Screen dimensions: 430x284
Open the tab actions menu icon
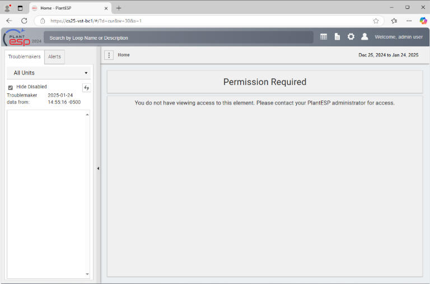tap(20, 8)
